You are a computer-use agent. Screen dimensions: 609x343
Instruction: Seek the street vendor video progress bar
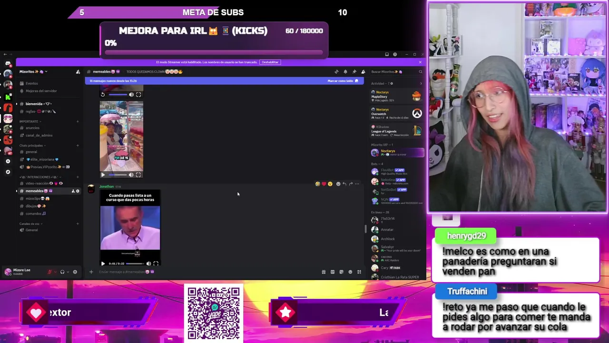click(x=118, y=175)
